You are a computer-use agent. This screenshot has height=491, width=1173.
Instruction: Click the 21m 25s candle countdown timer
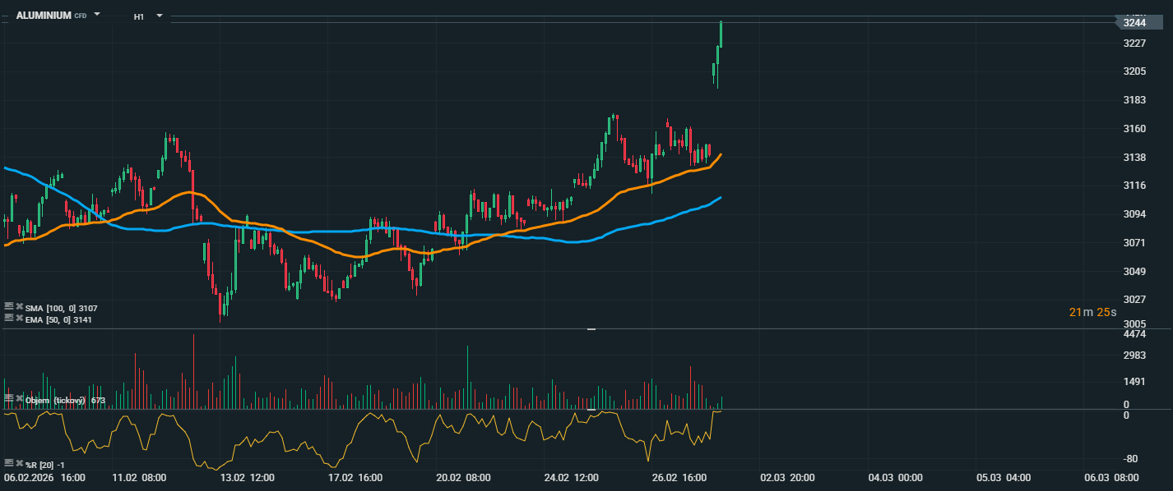pyautogui.click(x=1092, y=312)
